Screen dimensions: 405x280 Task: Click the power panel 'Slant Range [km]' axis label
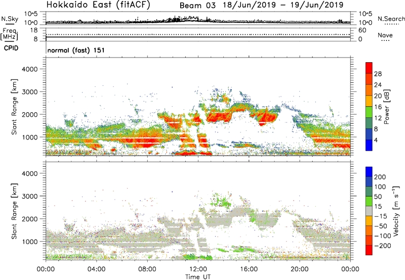coord(14,107)
